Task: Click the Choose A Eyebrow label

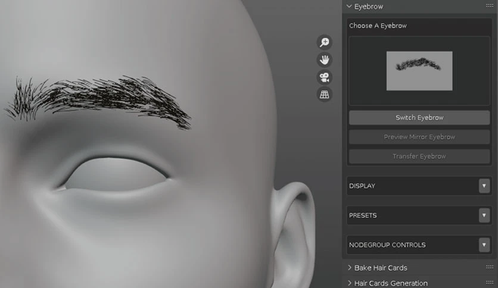Action: (378, 26)
